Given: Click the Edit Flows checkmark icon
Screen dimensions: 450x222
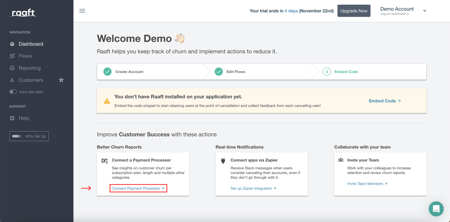Looking at the screenshot, I should [x=219, y=72].
